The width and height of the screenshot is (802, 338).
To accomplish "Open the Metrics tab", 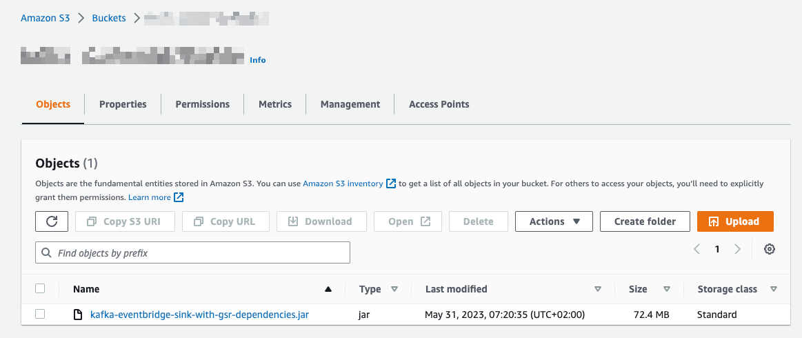I will coord(275,104).
